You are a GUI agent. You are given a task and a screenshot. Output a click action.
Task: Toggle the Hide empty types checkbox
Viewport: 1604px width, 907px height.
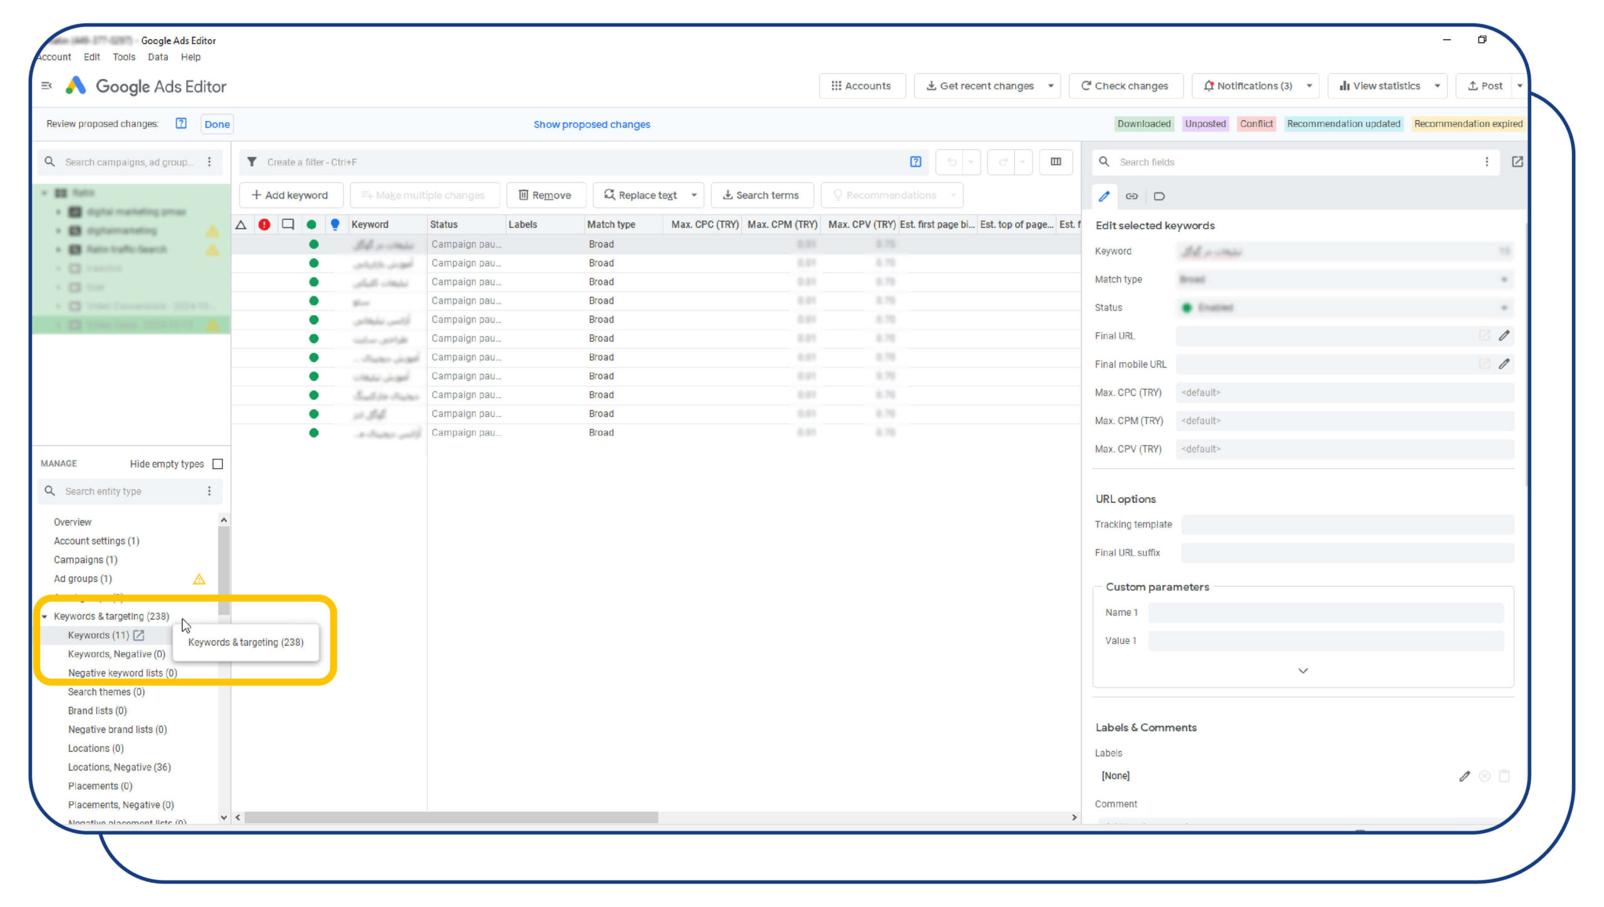[x=217, y=464]
